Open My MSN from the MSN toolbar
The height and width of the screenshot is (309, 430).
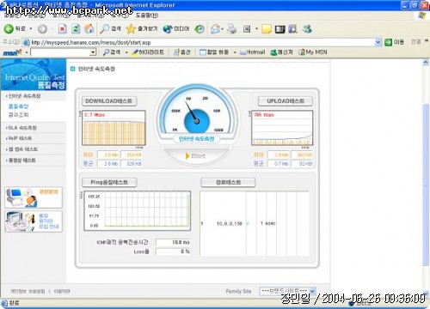point(313,52)
